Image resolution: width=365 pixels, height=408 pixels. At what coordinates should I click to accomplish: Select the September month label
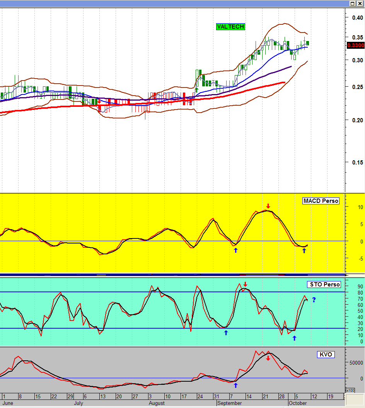(230, 403)
